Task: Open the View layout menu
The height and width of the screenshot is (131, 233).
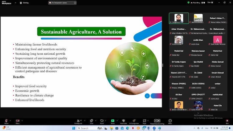Action: (209, 2)
